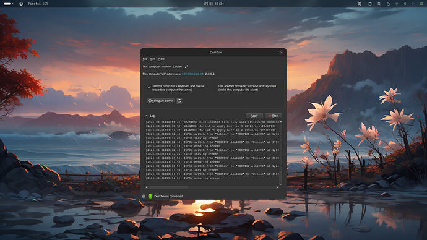Click the power-shaped tray icon in top panel

pyautogui.click(x=389, y=4)
